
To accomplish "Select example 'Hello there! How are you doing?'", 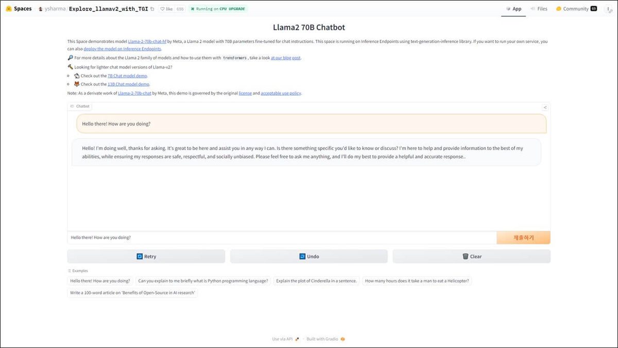I will tap(100, 281).
